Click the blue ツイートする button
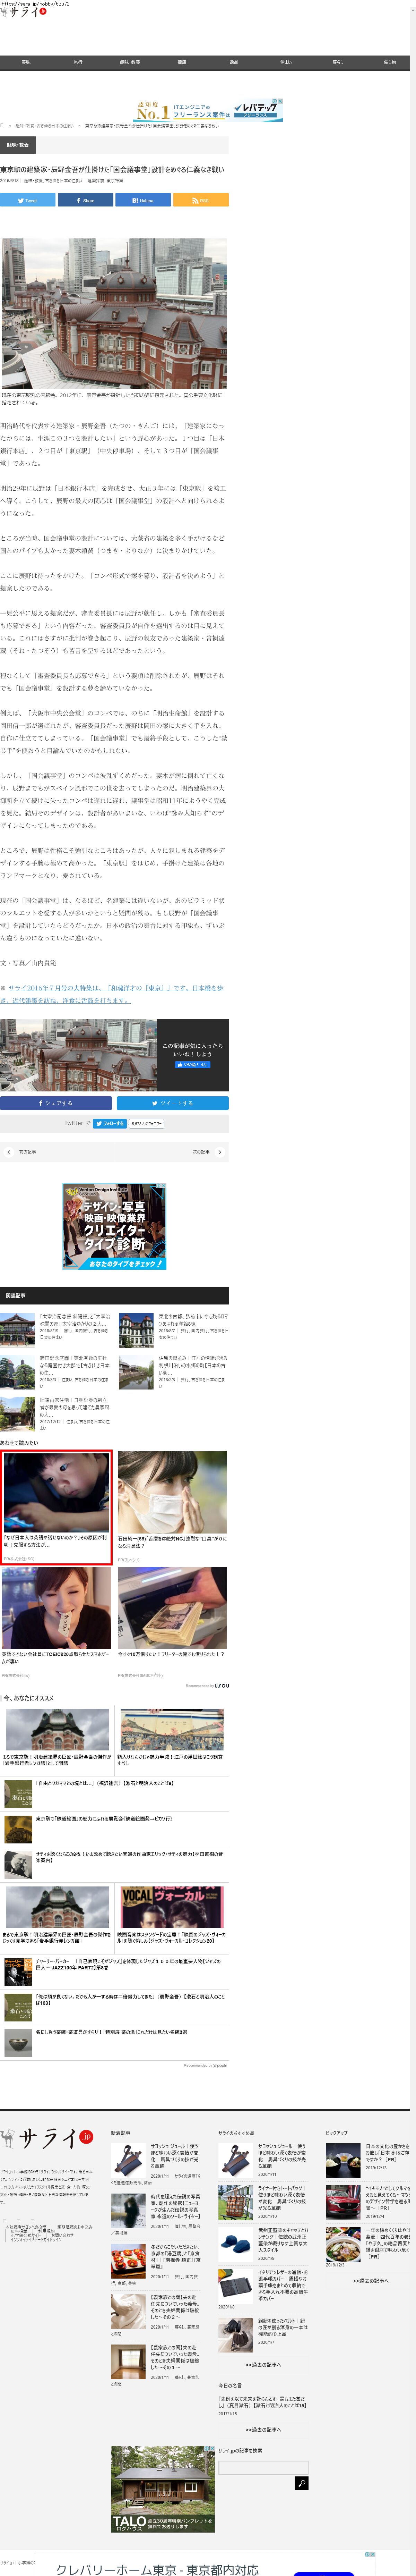The image size is (416, 2576). (172, 1103)
